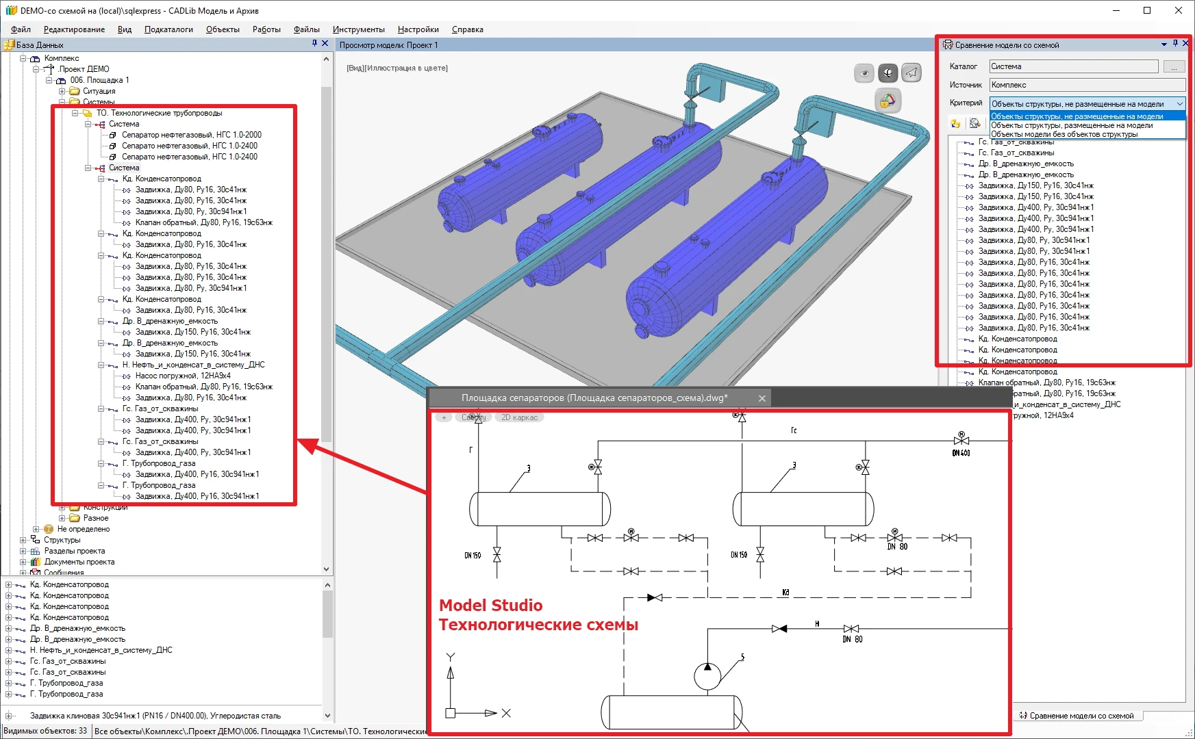The image size is (1195, 739).
Task: Click the globe orbit view icon
Action: tap(888, 73)
